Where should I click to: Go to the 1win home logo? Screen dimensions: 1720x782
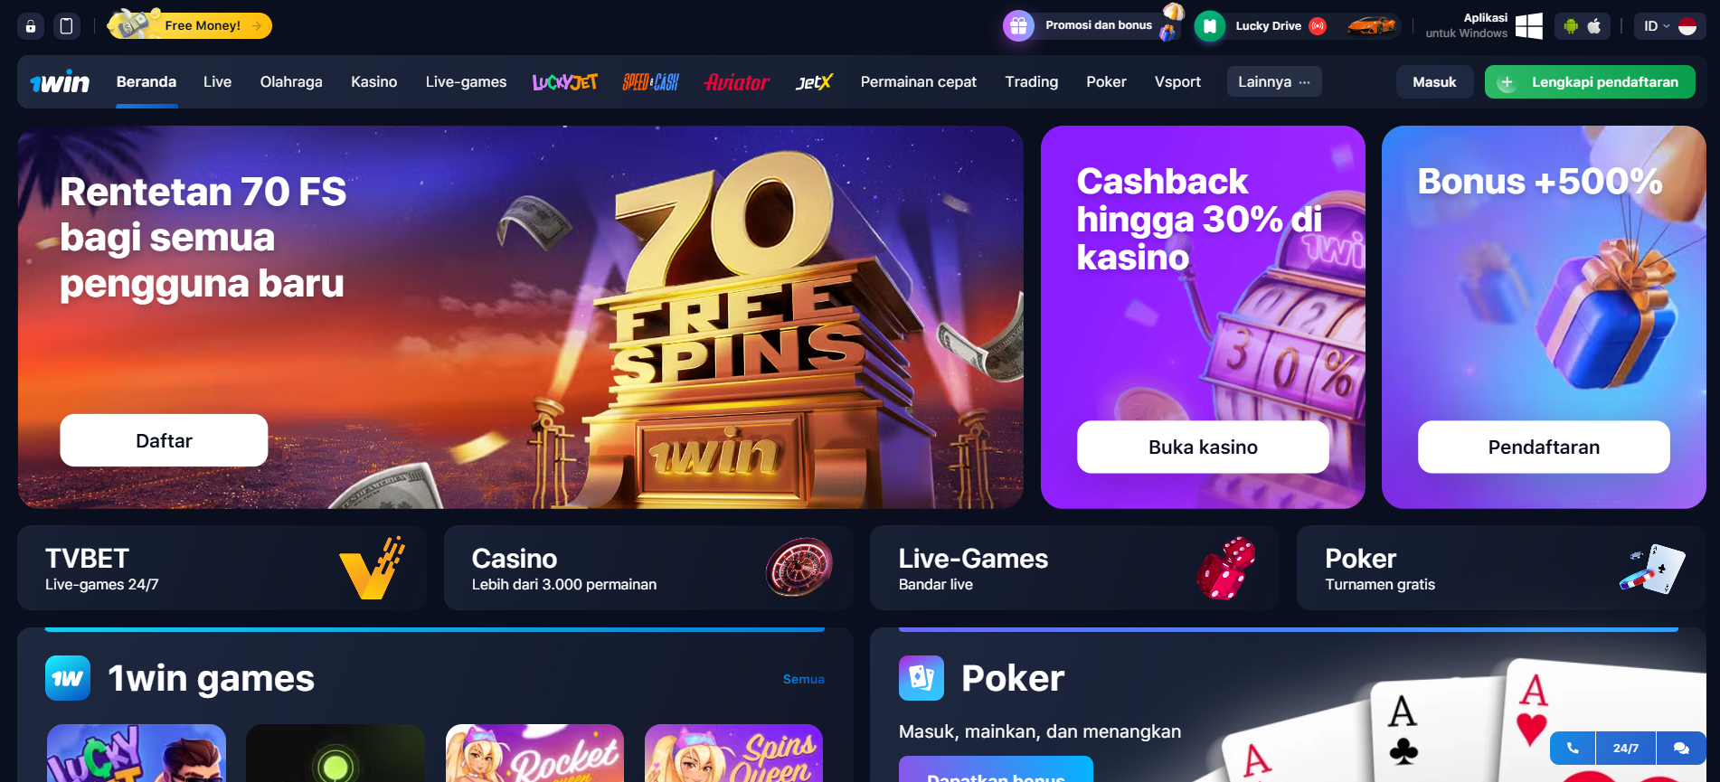60,82
